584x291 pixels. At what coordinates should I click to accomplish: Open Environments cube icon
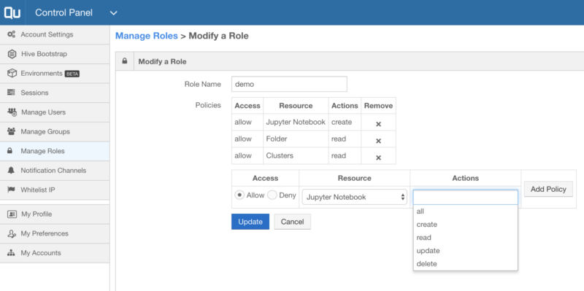tap(12, 74)
